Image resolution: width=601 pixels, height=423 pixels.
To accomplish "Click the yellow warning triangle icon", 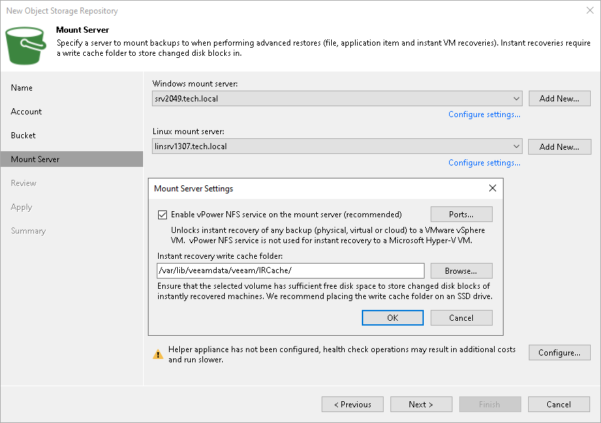I will pos(158,354).
